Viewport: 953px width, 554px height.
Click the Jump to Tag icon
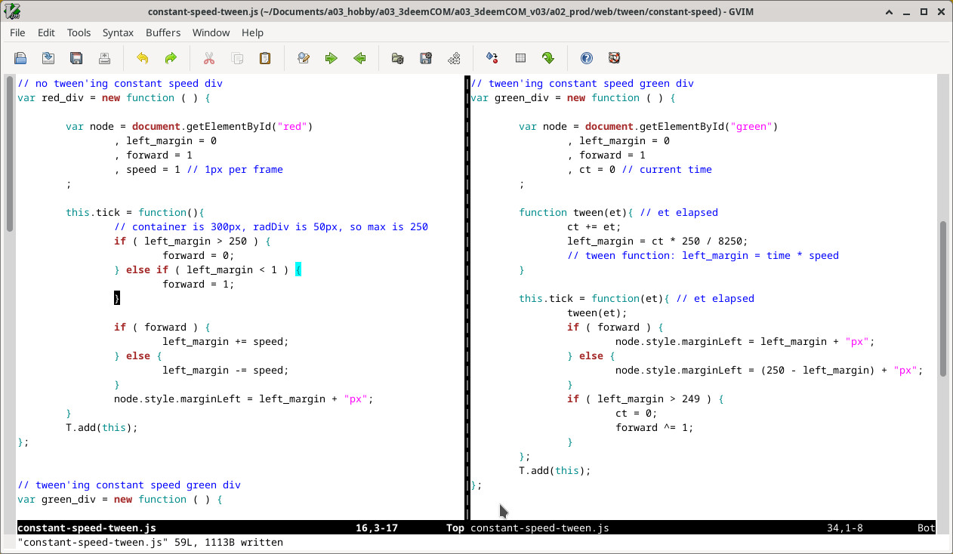pyautogui.click(x=548, y=58)
